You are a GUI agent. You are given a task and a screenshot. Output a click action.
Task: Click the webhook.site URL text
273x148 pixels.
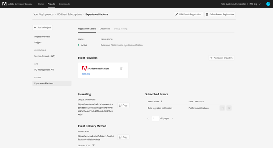point(96,138)
